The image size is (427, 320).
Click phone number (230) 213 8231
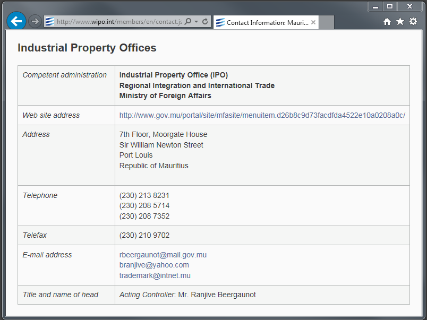pyautogui.click(x=144, y=195)
